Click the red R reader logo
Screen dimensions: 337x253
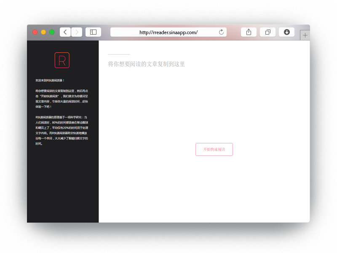[x=62, y=60]
